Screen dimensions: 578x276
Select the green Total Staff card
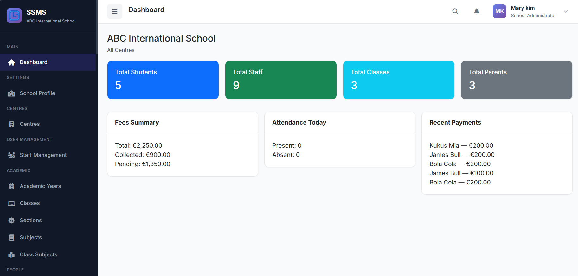pos(281,80)
